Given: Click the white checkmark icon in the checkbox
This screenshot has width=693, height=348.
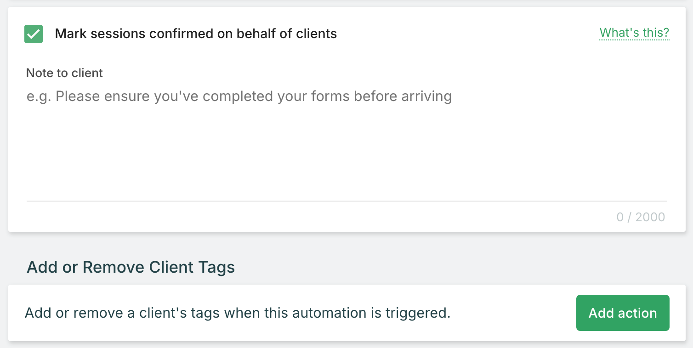Looking at the screenshot, I should click(34, 34).
